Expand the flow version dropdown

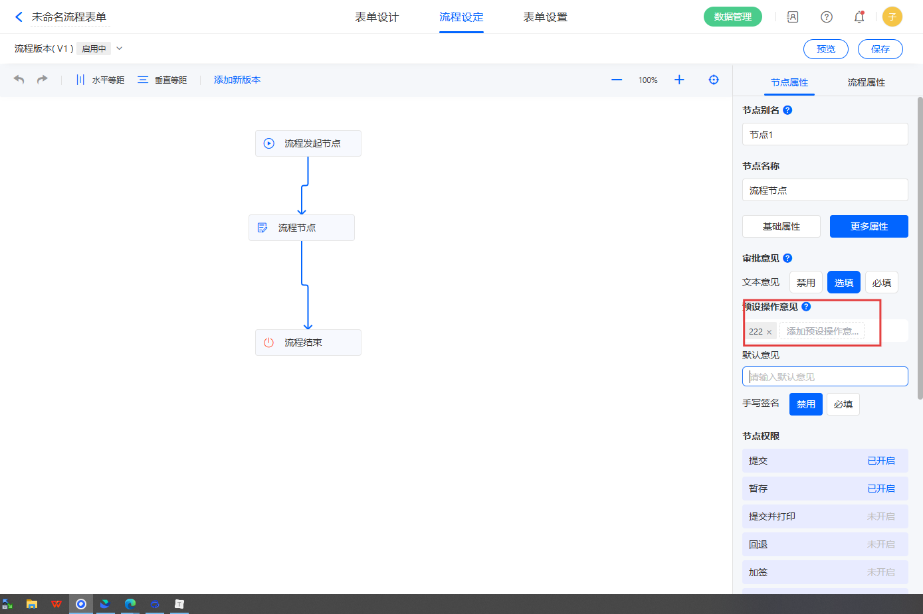(x=120, y=48)
